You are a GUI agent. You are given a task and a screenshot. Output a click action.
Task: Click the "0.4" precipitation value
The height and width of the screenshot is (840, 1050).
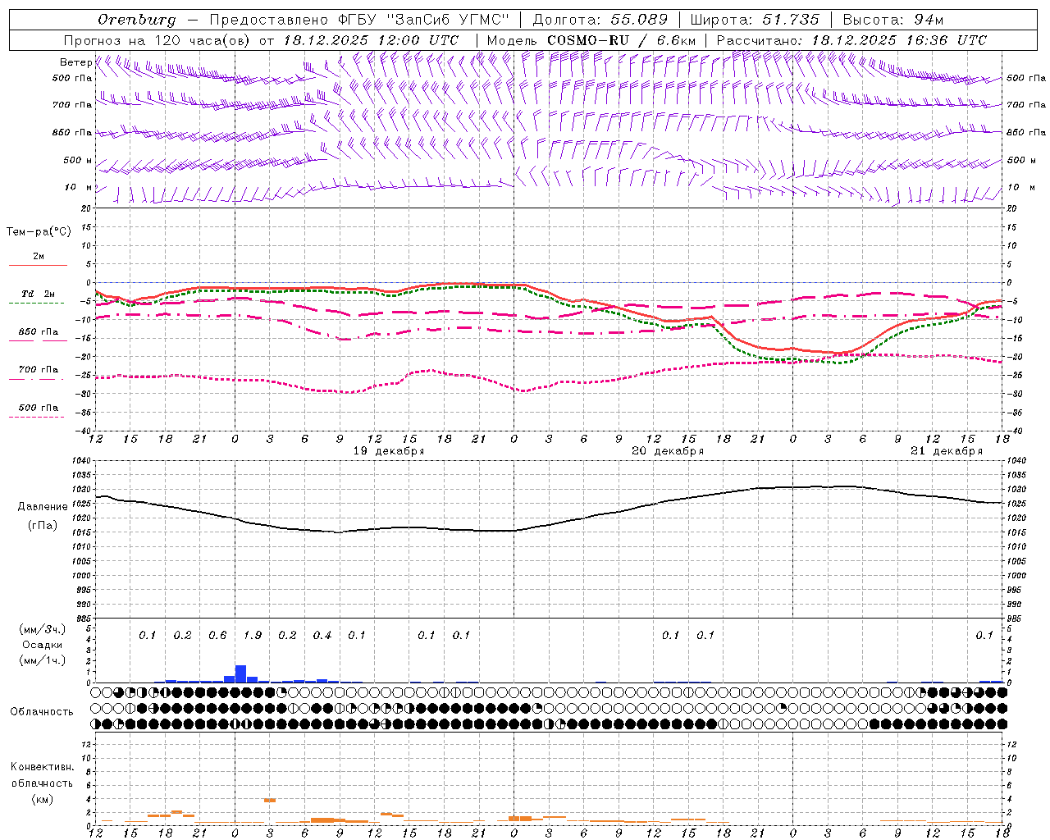pyautogui.click(x=322, y=635)
